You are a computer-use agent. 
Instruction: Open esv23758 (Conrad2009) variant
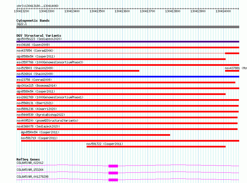34,80
